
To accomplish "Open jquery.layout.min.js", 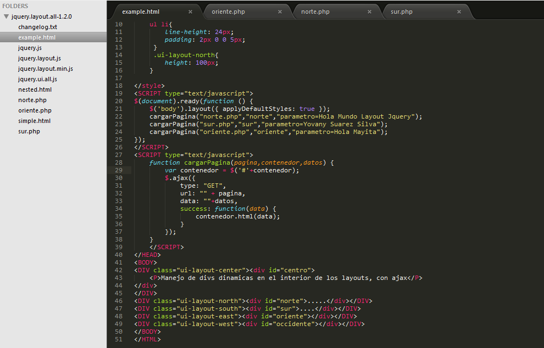I will 46,69.
